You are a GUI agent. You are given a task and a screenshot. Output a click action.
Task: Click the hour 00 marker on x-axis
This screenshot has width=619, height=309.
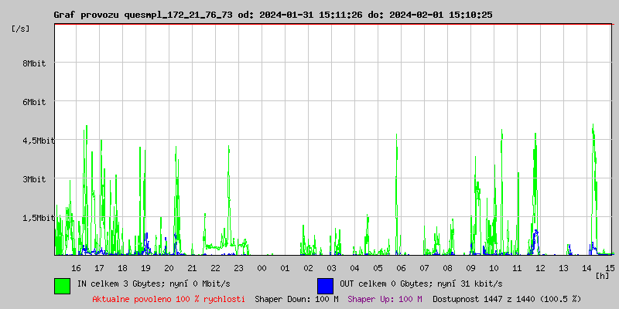[x=262, y=267]
